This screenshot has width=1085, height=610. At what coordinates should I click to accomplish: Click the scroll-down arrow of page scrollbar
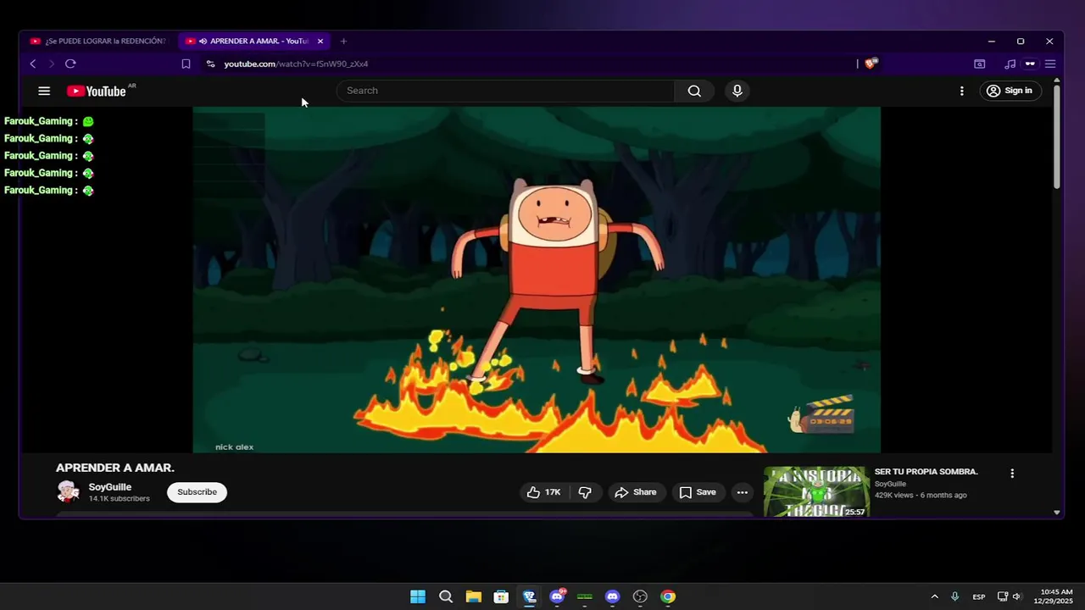point(1056,512)
